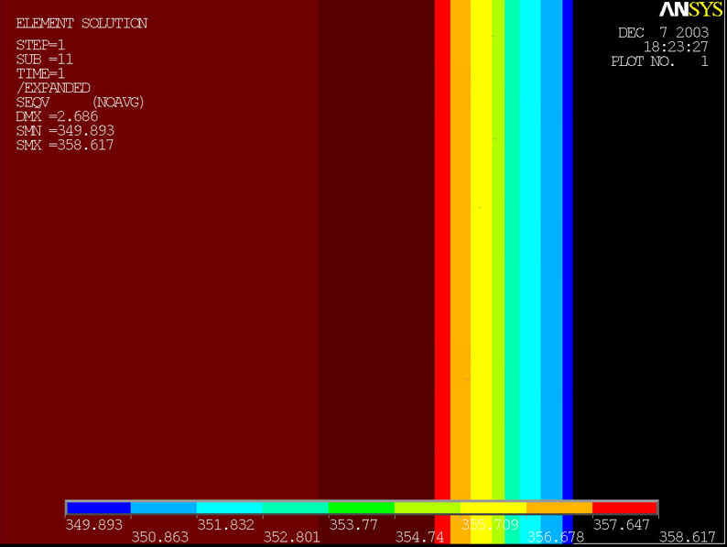This screenshot has height=547, width=727.
Task: Click the legend value 357.647
Action: pyautogui.click(x=622, y=525)
